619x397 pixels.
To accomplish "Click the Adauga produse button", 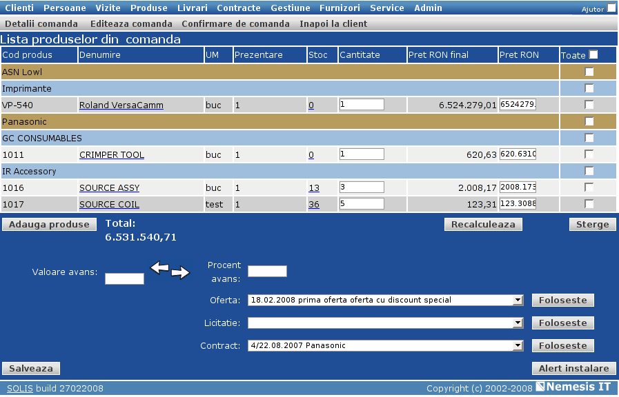I will click(49, 224).
